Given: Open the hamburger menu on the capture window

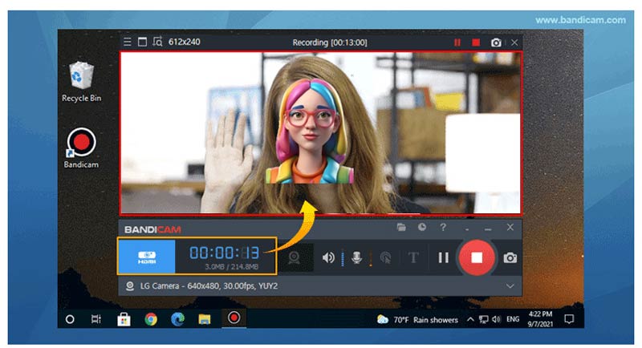Looking at the screenshot, I should 127,42.
